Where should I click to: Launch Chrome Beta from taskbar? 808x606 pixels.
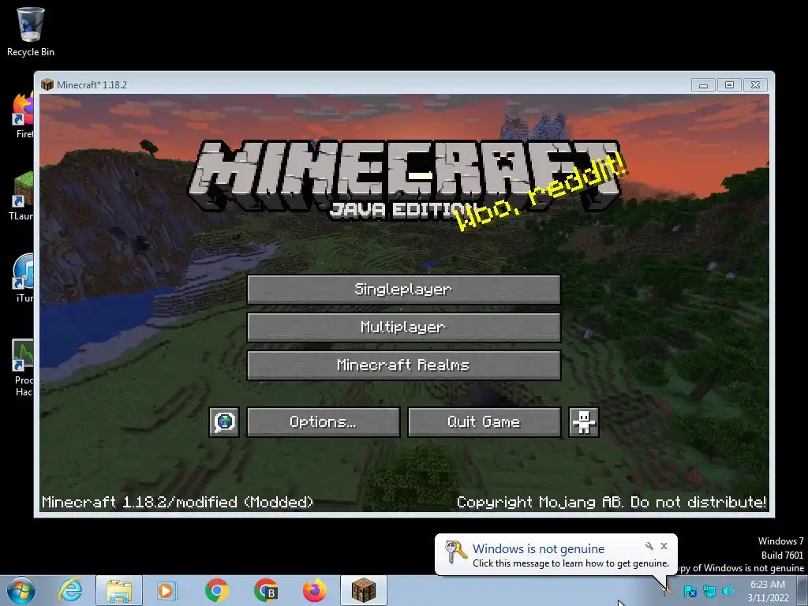tap(266, 590)
